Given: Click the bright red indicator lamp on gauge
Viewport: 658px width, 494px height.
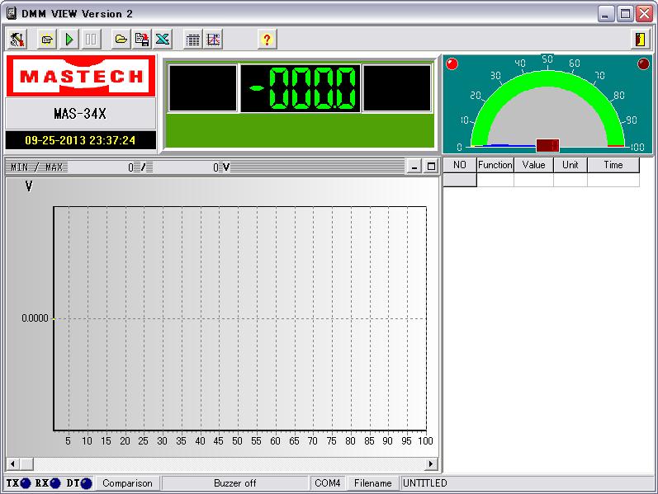Looking at the screenshot, I should [x=452, y=64].
